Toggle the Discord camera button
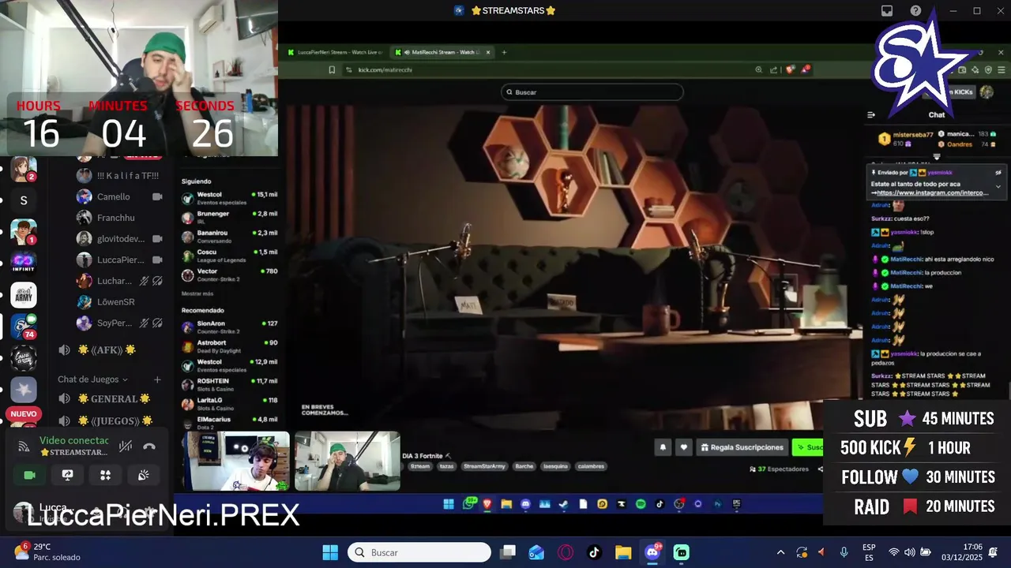 click(x=29, y=475)
